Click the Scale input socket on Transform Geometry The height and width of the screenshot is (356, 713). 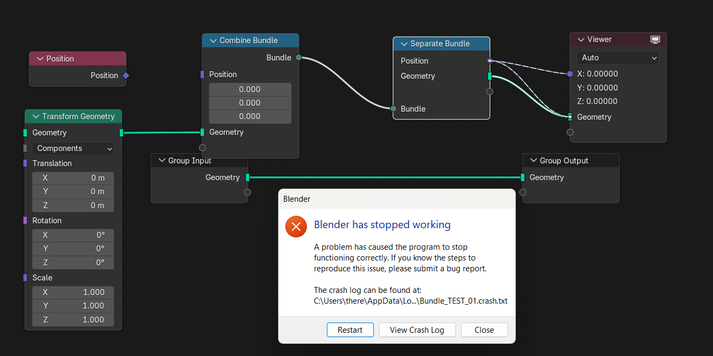pyautogui.click(x=25, y=278)
